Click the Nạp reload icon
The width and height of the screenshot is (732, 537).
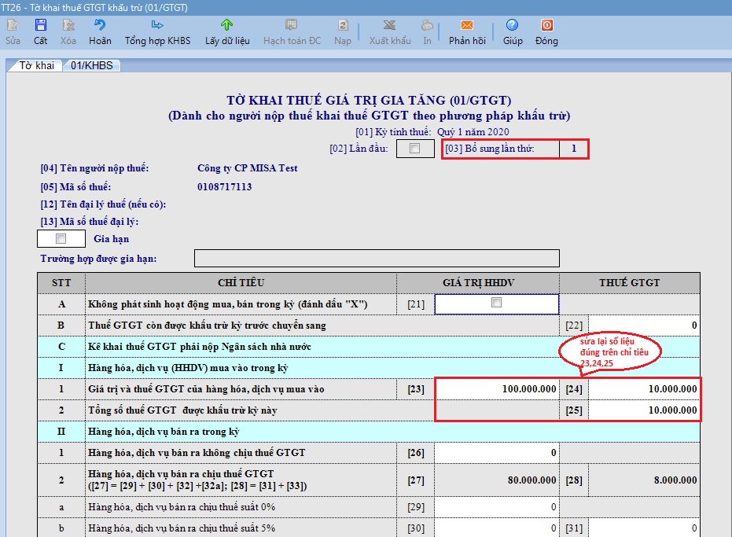(x=343, y=25)
